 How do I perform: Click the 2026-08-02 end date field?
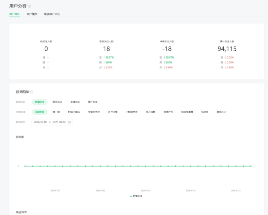[x=59, y=122]
